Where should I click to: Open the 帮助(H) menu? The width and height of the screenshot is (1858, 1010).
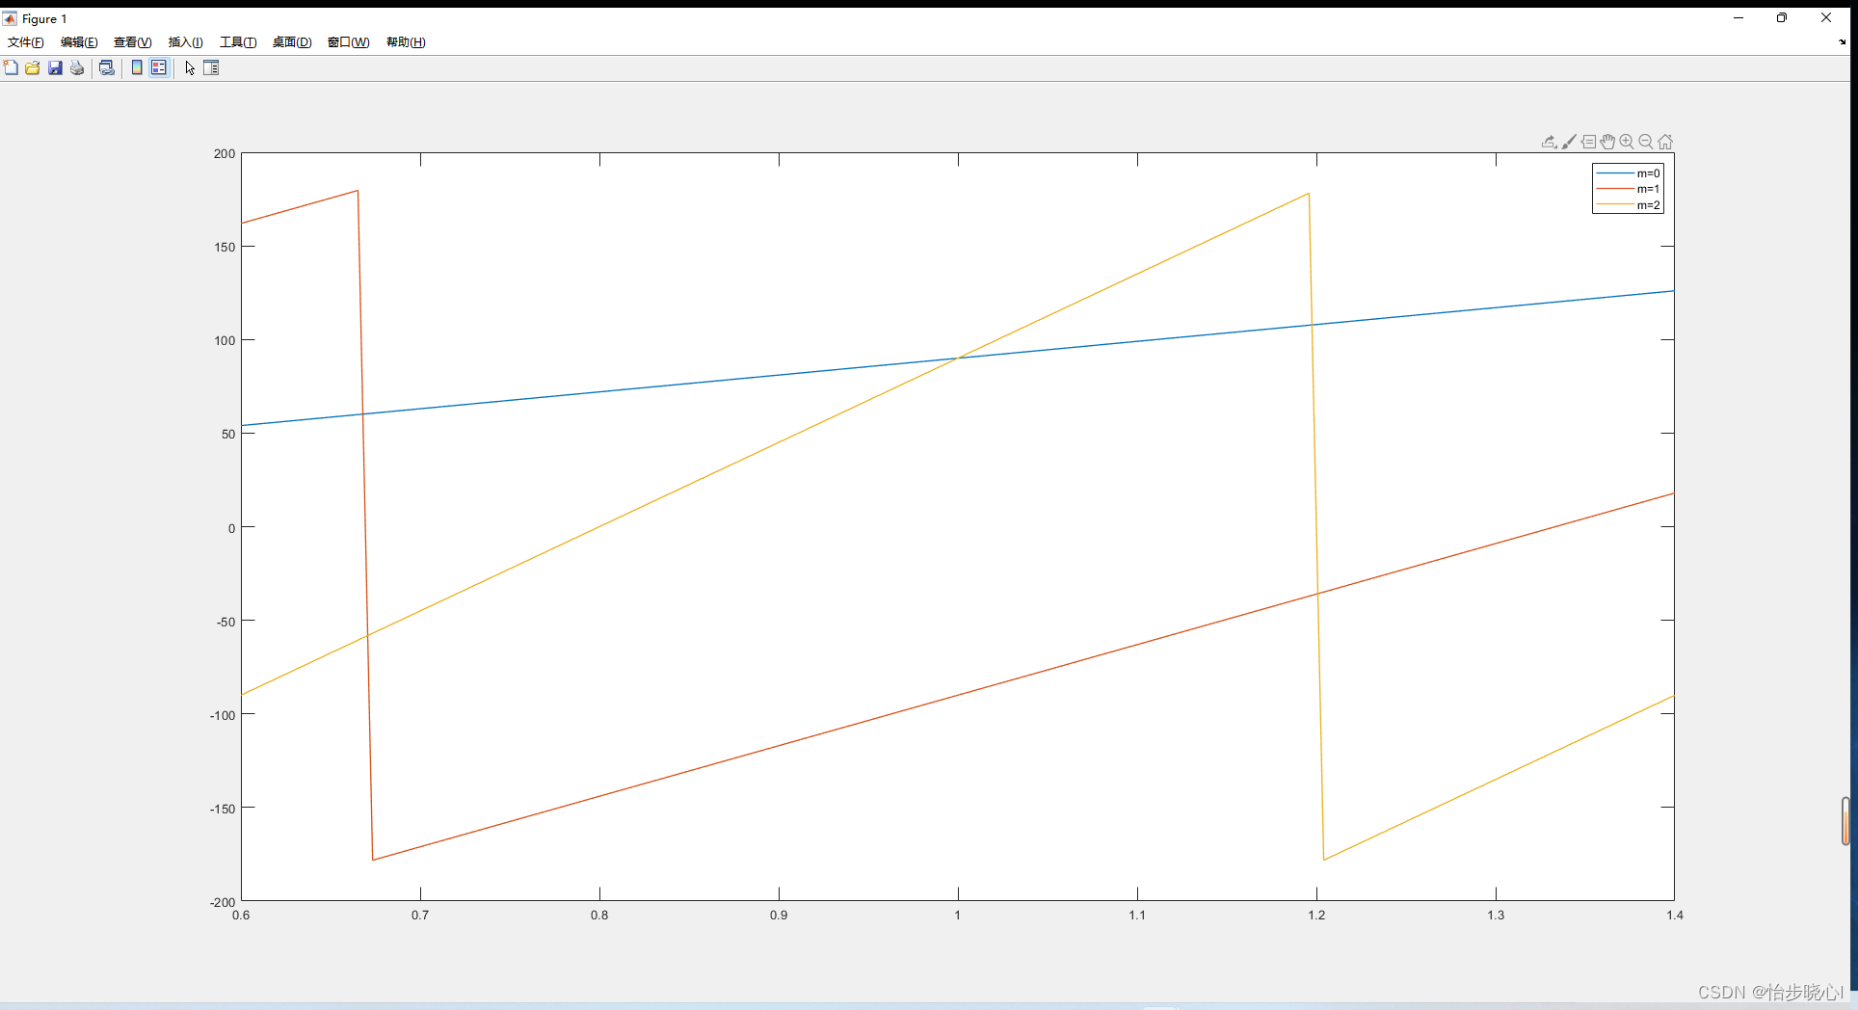point(406,42)
